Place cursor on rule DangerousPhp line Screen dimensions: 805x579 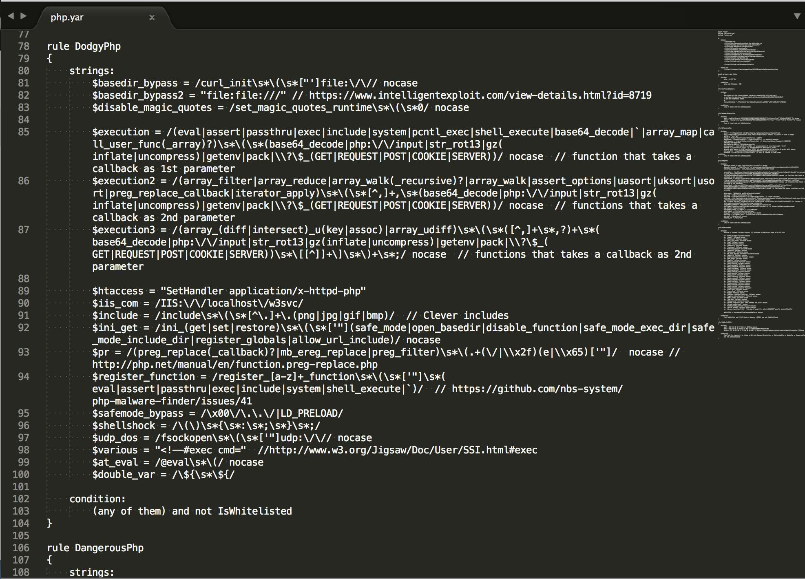pos(95,548)
